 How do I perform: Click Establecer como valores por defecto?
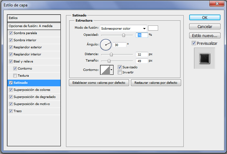(x=99, y=82)
